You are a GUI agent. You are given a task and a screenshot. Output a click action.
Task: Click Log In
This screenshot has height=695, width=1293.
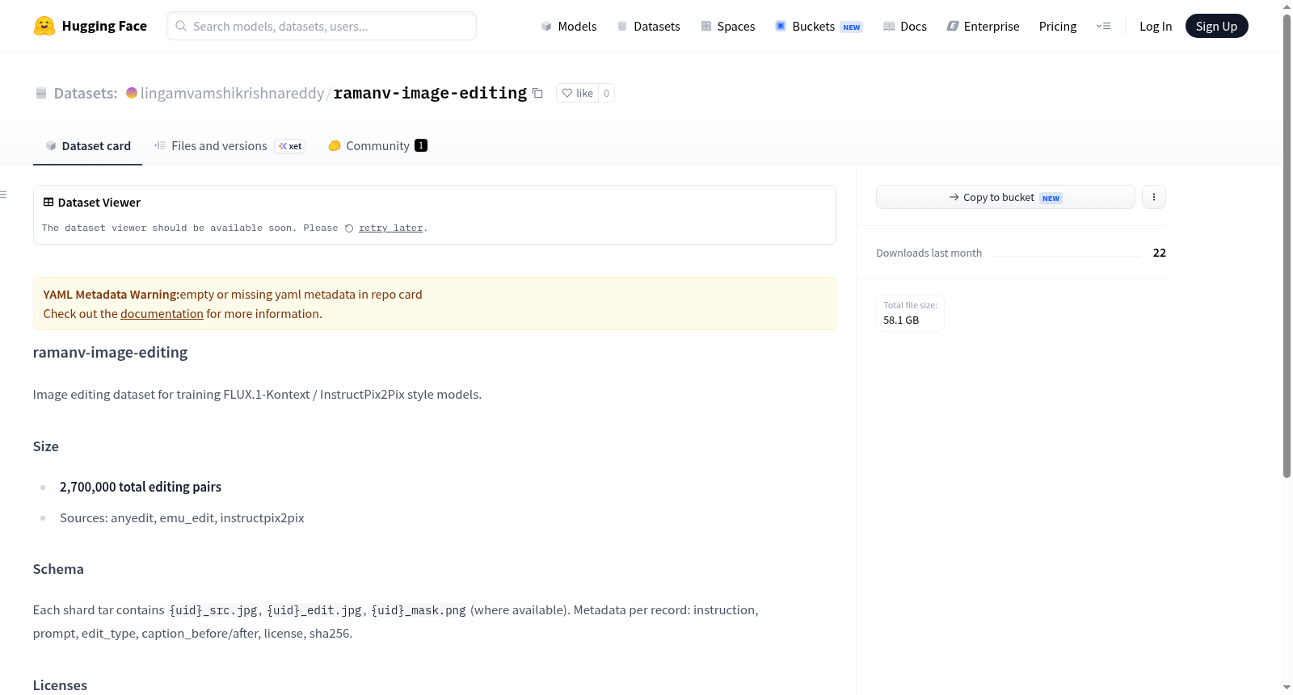1156,26
